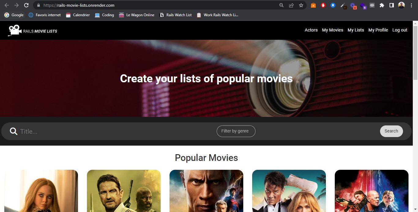Click the back navigation arrow
The image size is (418, 212).
coord(6,5)
